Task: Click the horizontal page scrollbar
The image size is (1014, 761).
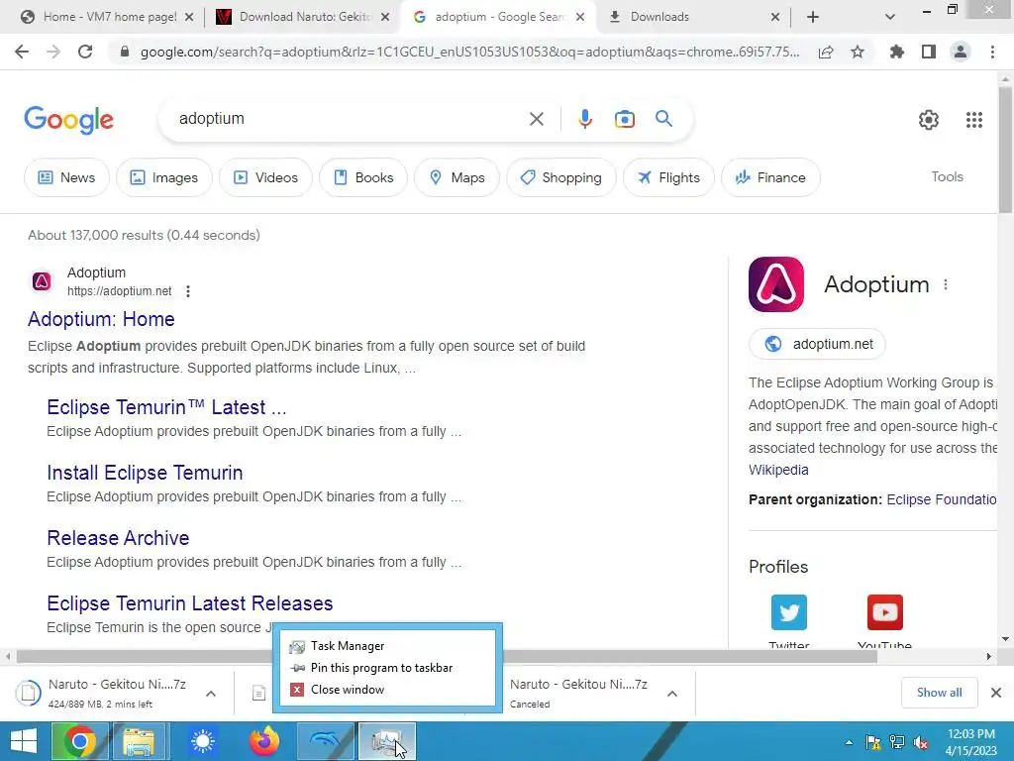Action: [x=447, y=657]
